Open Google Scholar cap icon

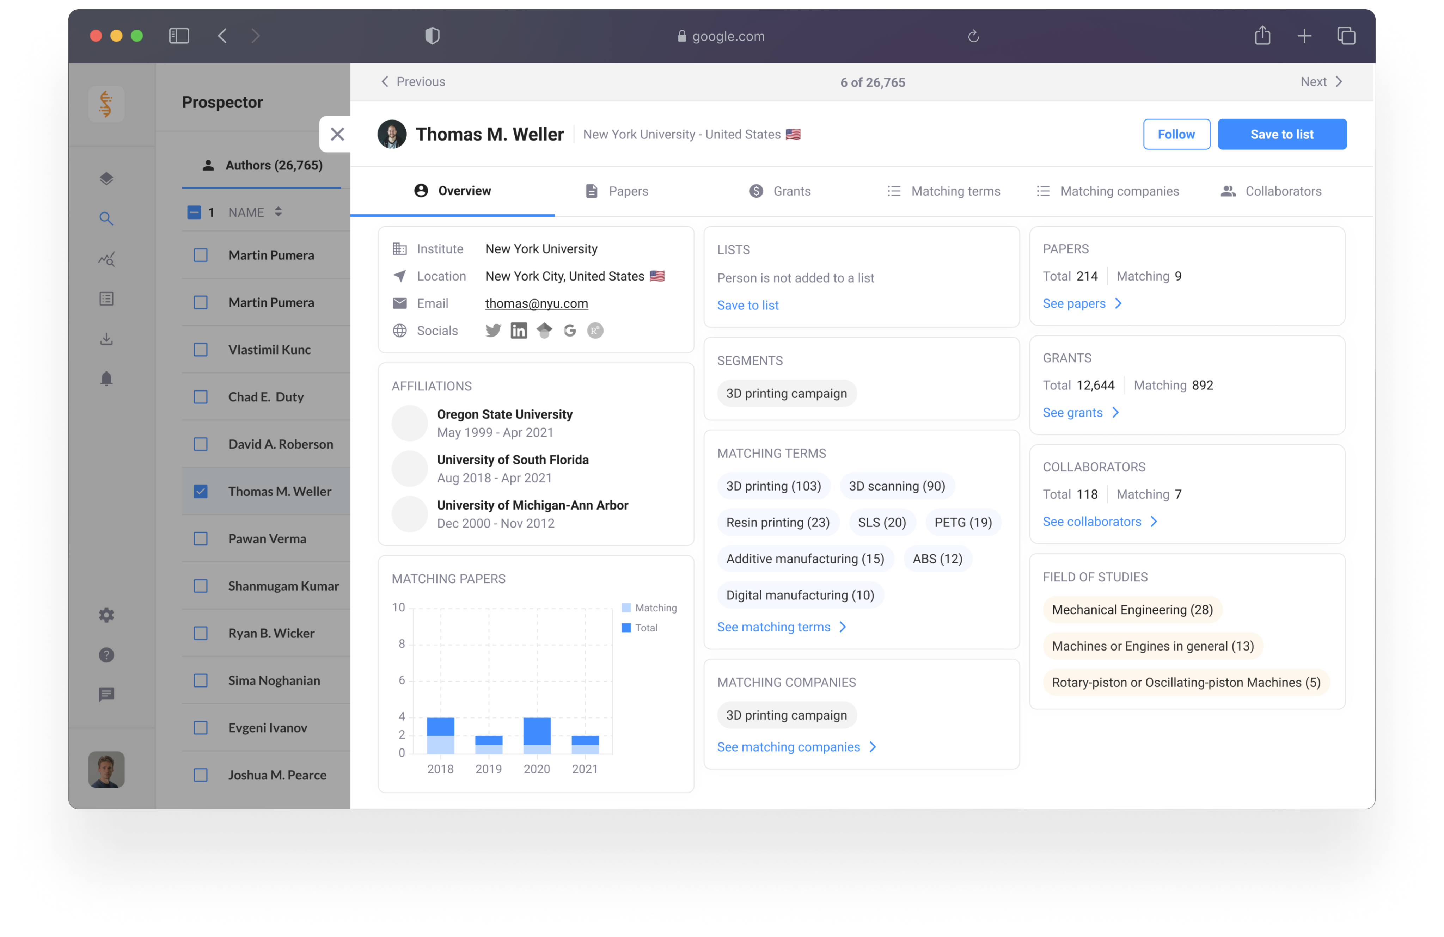[x=544, y=331]
